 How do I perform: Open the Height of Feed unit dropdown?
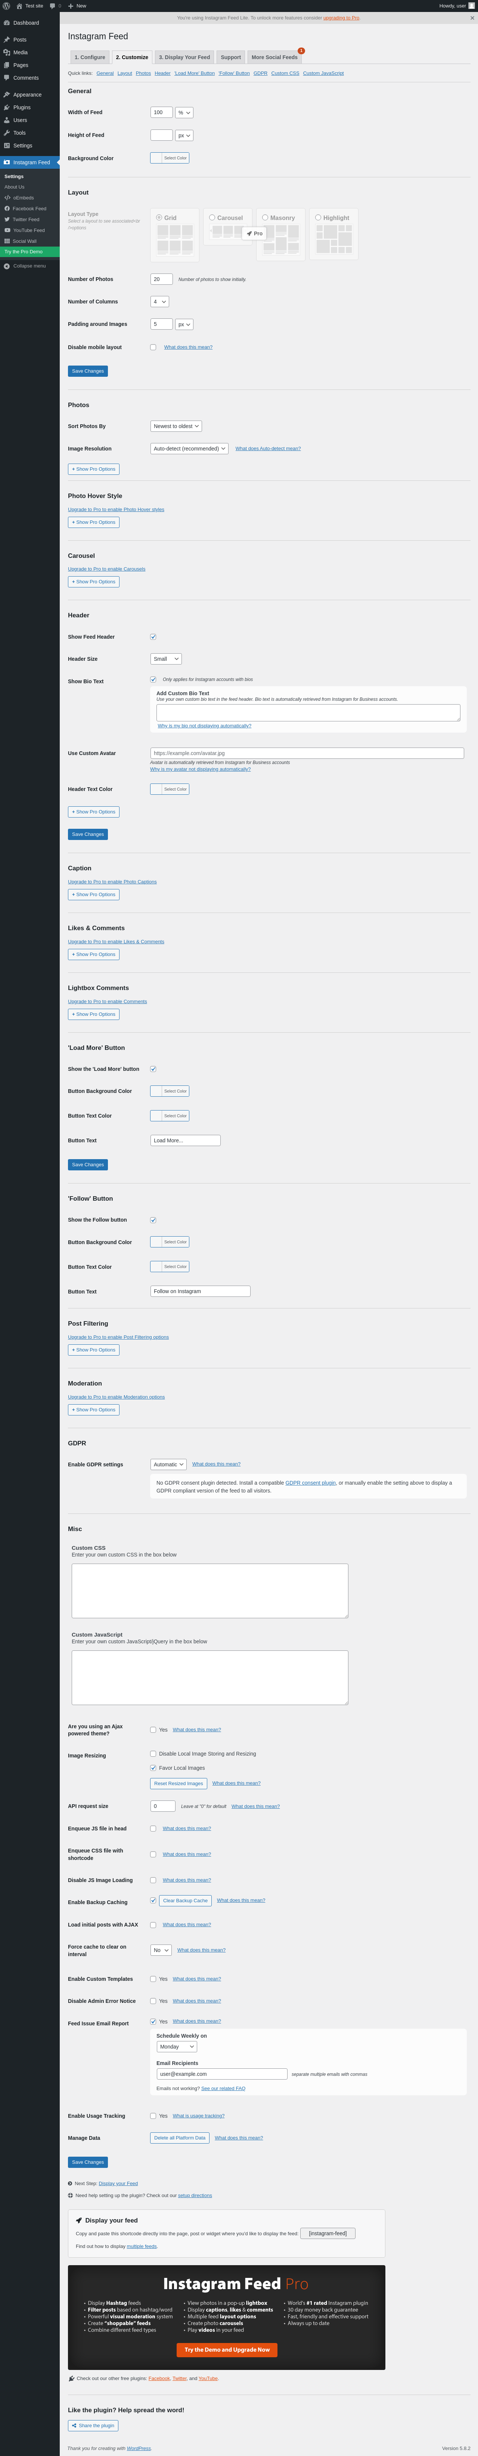(x=184, y=135)
